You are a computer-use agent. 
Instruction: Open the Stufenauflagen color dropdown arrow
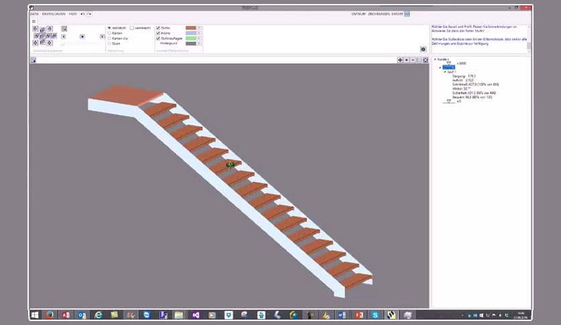pyautogui.click(x=199, y=38)
